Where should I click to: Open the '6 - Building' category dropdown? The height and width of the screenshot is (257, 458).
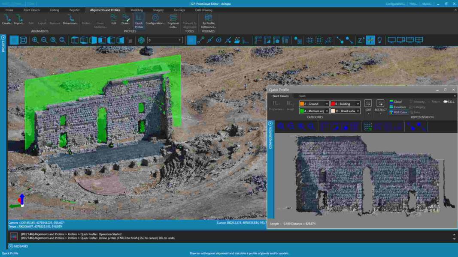tap(358, 104)
